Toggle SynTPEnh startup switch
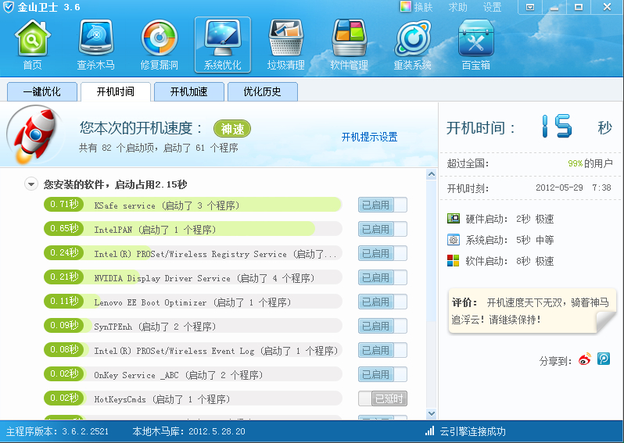 (382, 326)
